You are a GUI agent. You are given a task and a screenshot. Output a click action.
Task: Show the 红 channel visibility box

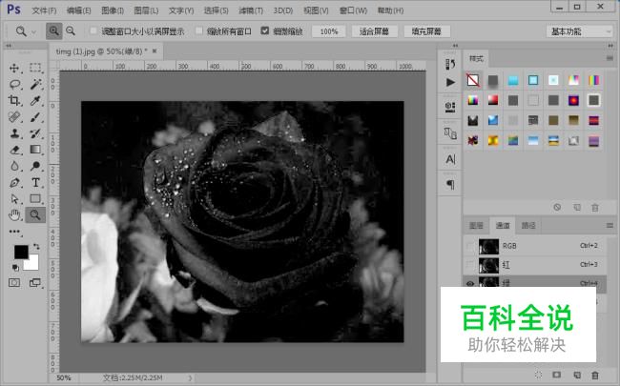(x=469, y=265)
